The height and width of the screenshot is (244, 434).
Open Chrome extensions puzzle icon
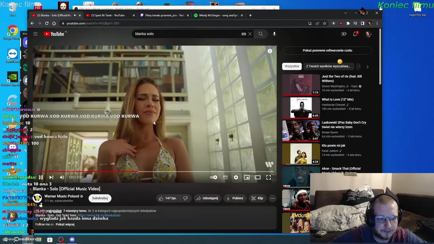[348, 23]
